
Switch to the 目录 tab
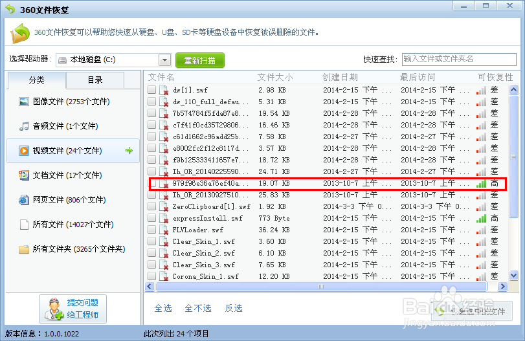click(x=95, y=80)
